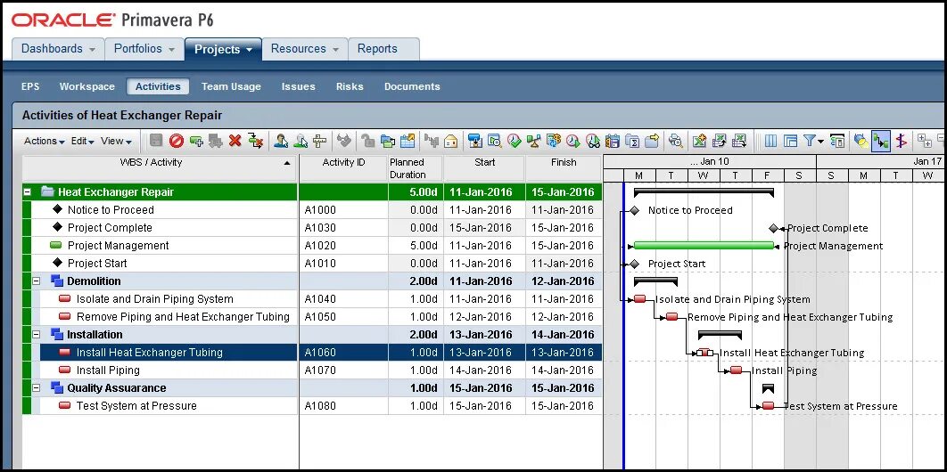The height and width of the screenshot is (472, 947).
Task: Click the calendar store period icon
Action: pyautogui.click(x=613, y=141)
